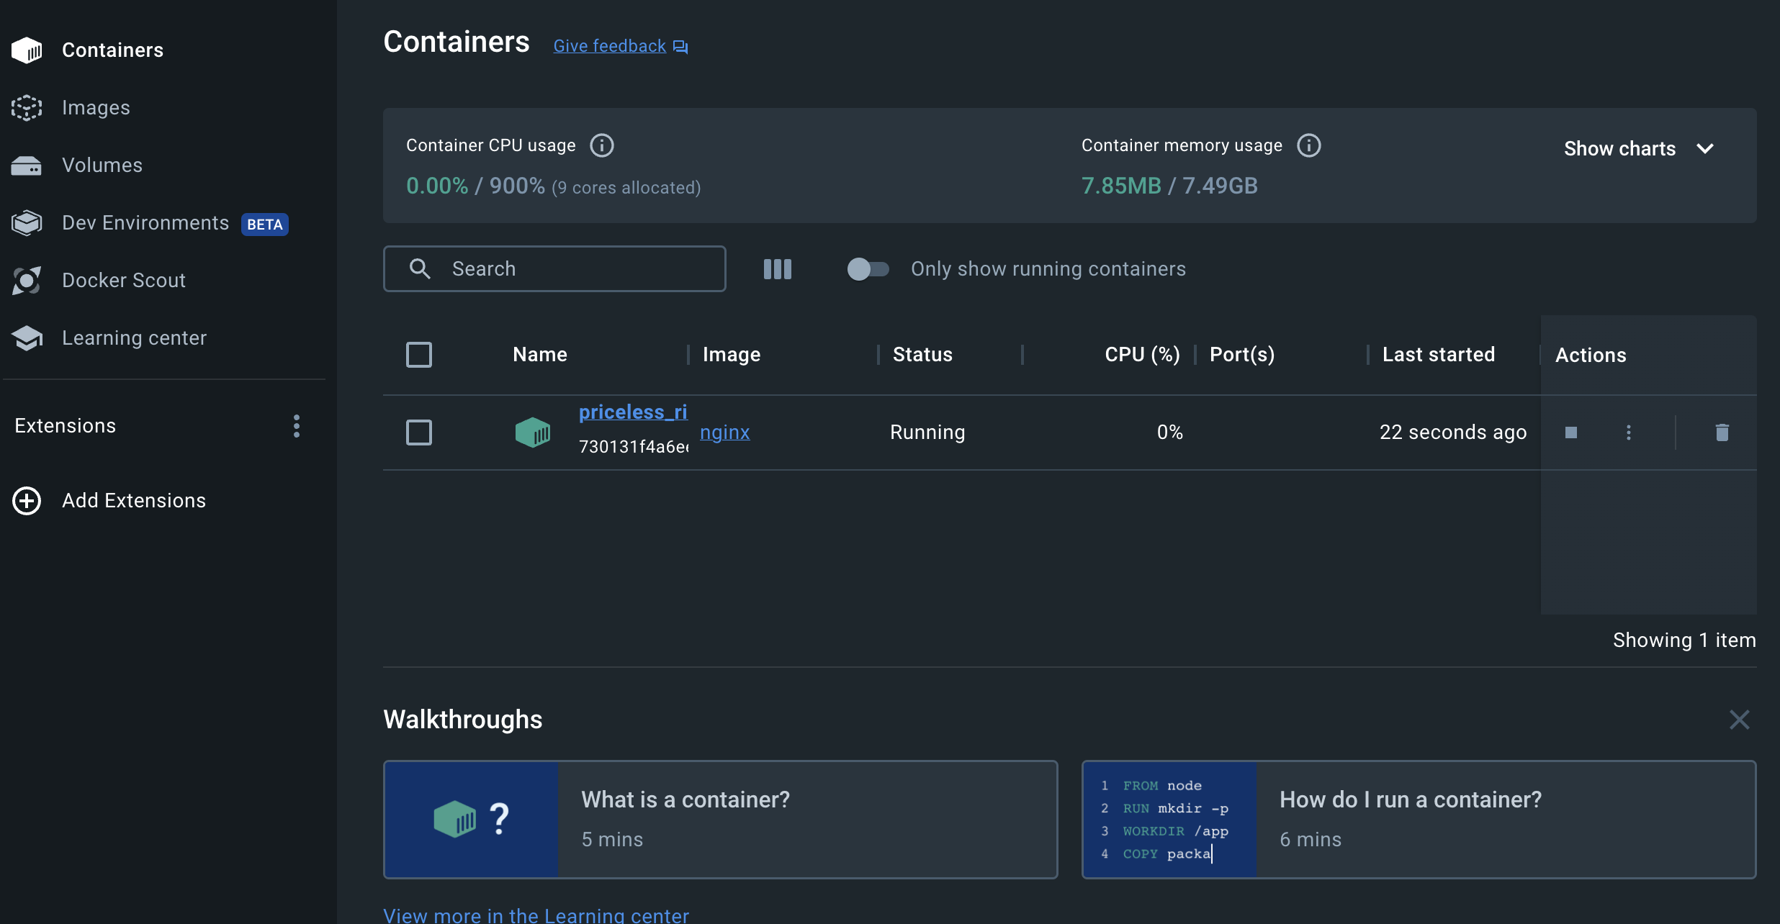Click the search magnifier icon
Viewport: 1780px width, 924px height.
pyautogui.click(x=420, y=268)
